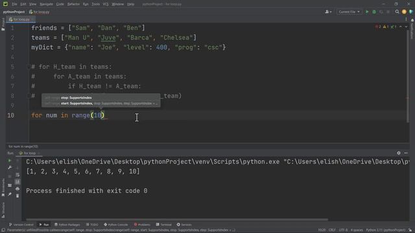Click the yellow warnings count indicator
The image size is (415, 233).
coord(386,27)
